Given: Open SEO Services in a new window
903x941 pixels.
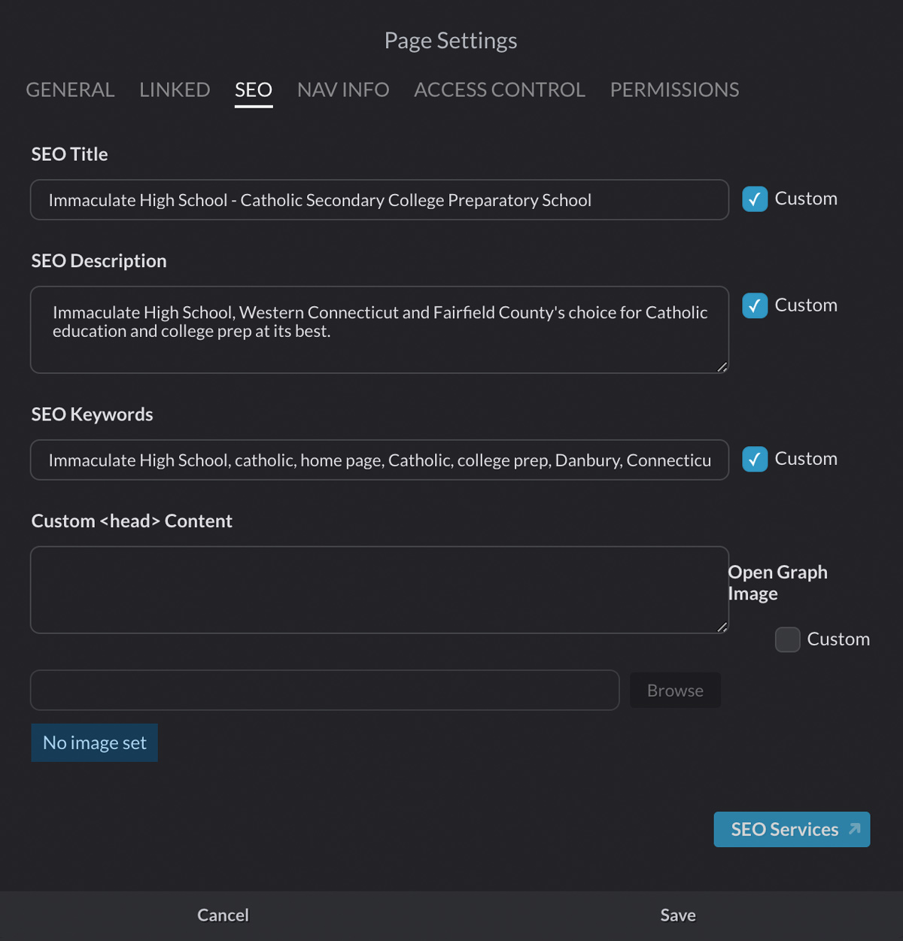Looking at the screenshot, I should coord(791,829).
